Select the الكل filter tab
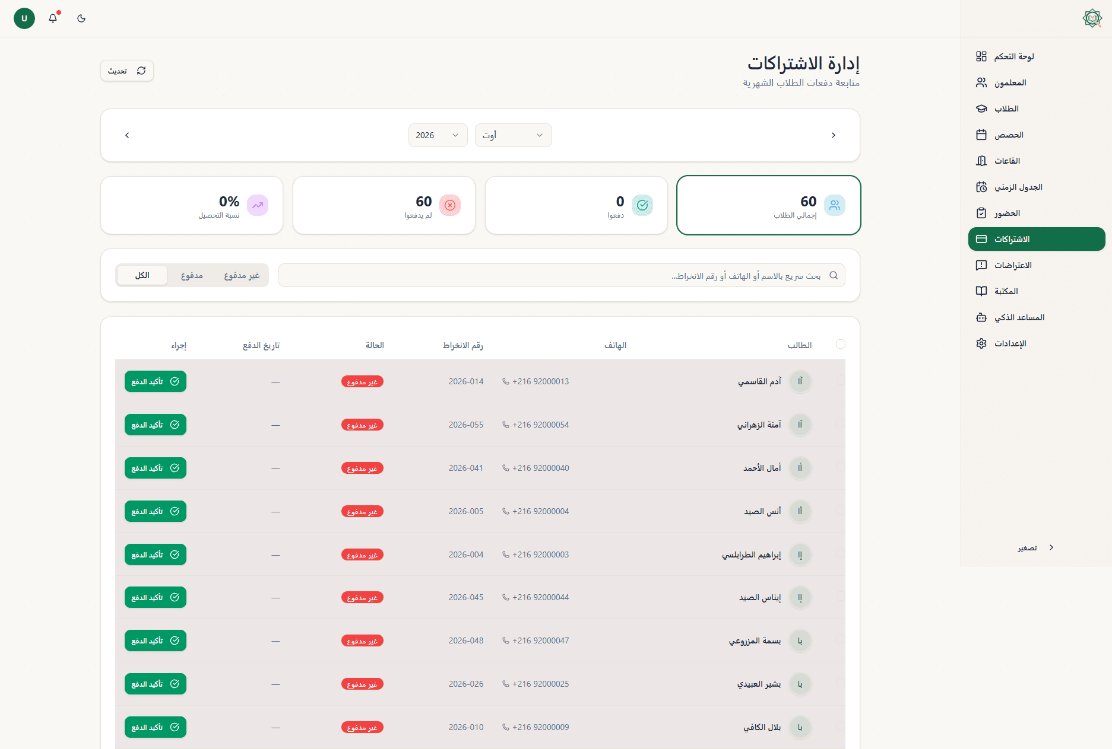 pos(142,275)
